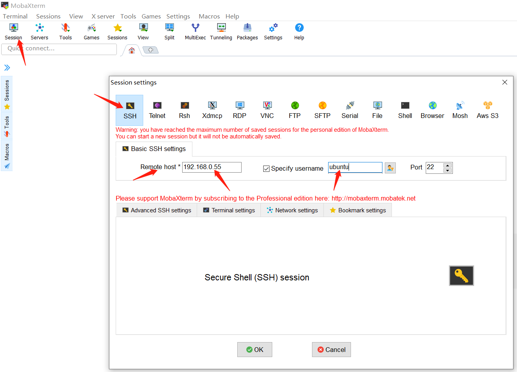
Task: Click the Quick connect search box
Action: [x=59, y=49]
